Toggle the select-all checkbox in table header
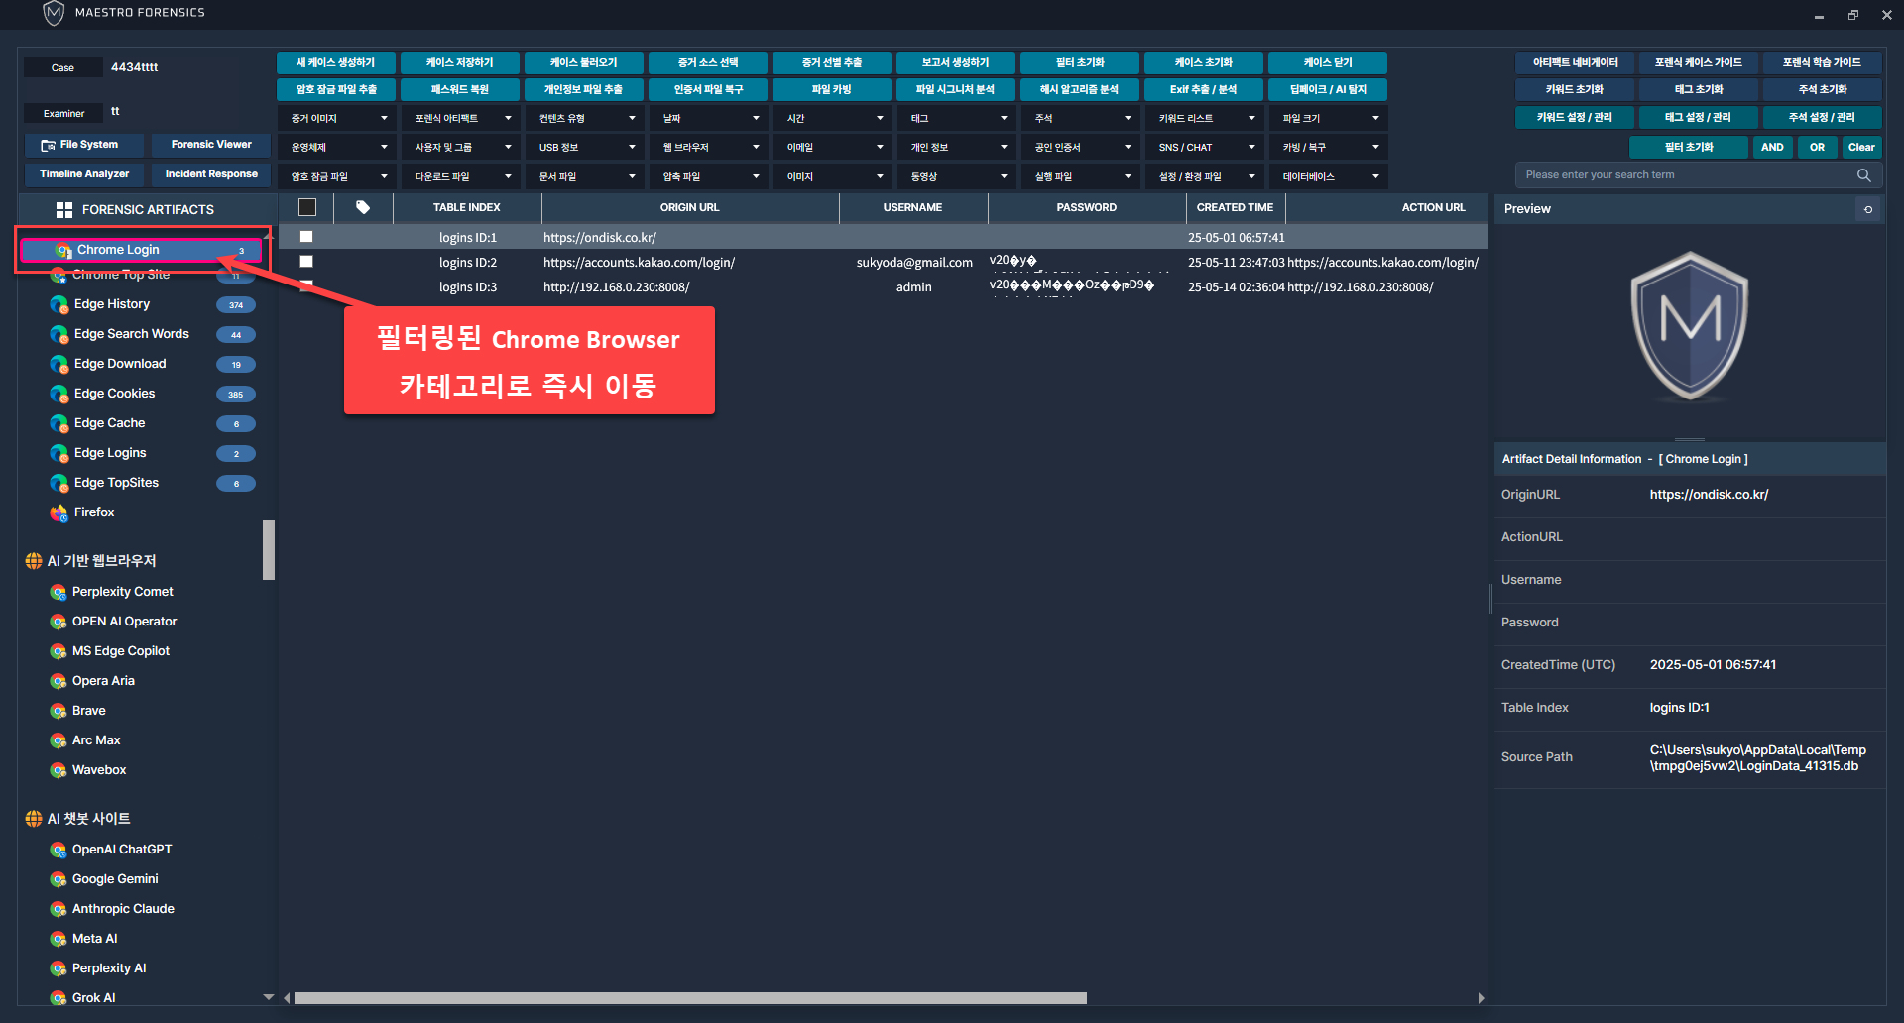This screenshot has width=1904, height=1023. coord(307,208)
